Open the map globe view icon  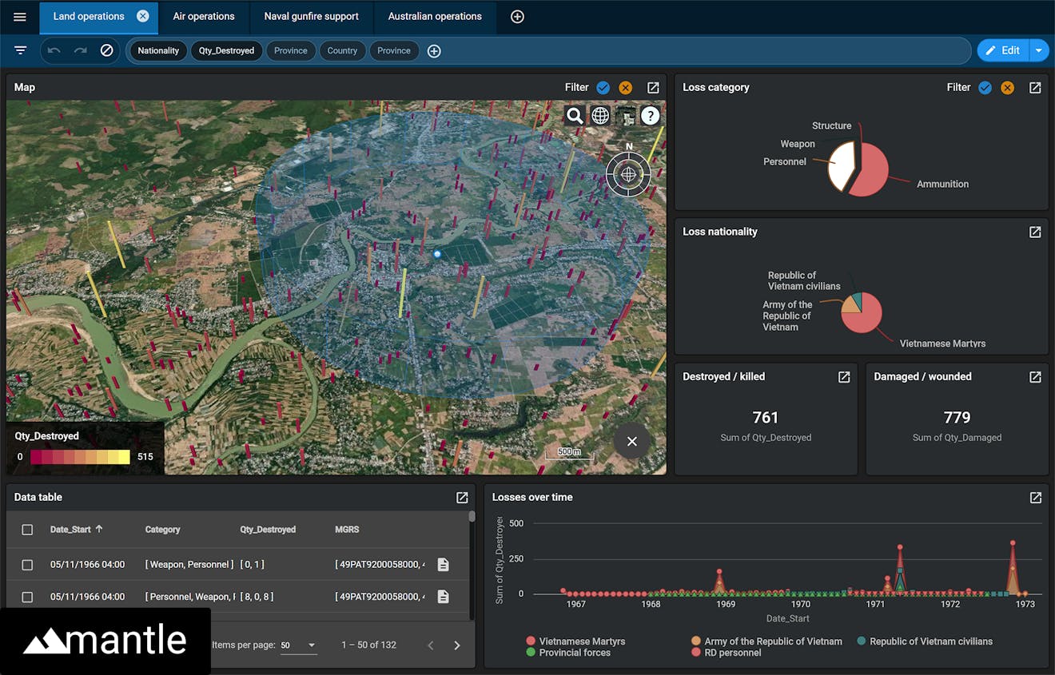pos(600,116)
